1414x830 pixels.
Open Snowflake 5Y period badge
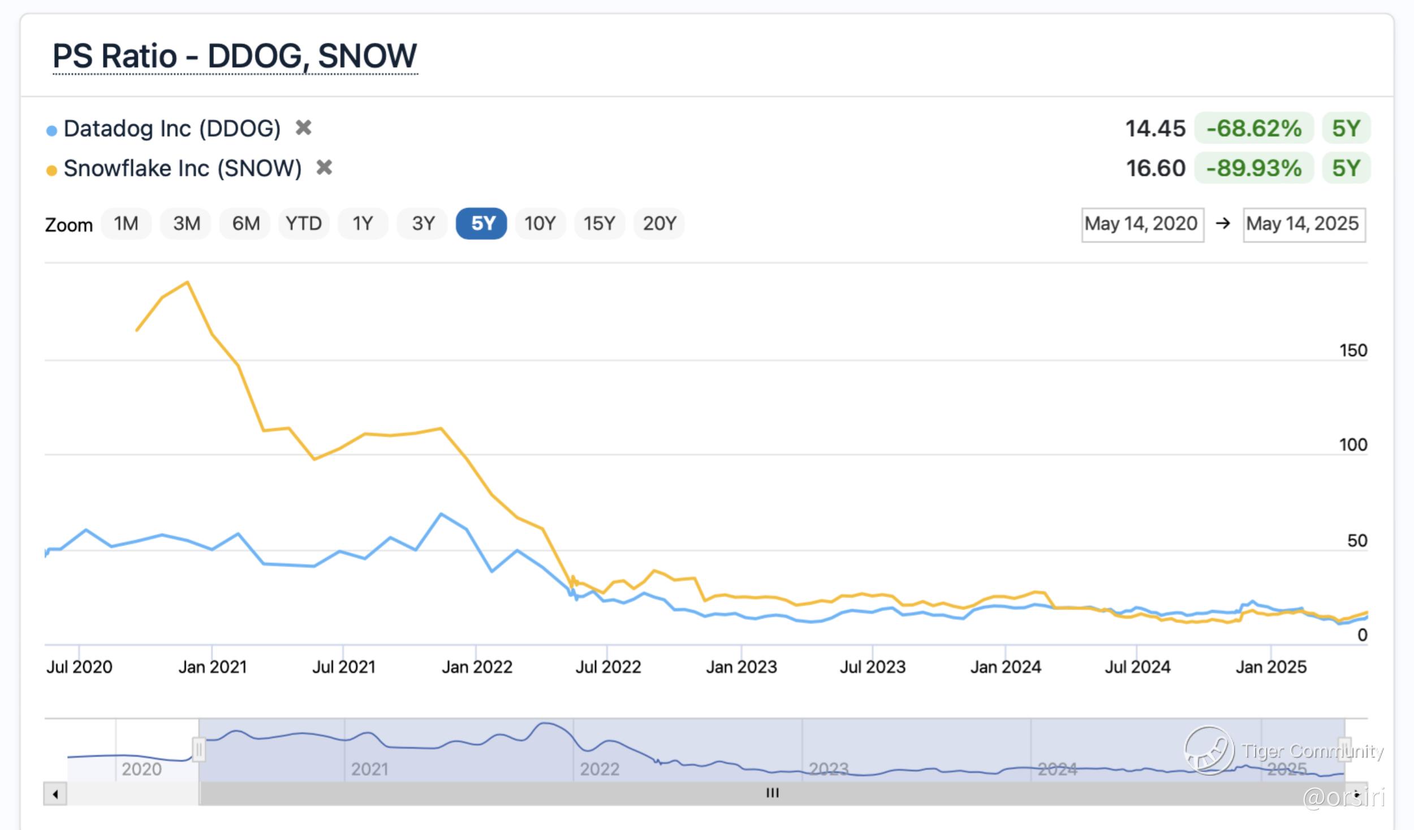click(x=1346, y=168)
